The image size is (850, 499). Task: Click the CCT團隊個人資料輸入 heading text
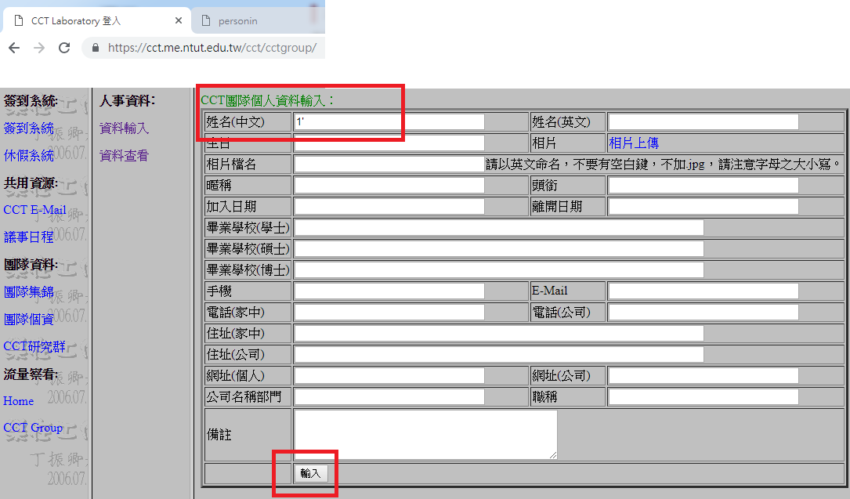point(267,101)
